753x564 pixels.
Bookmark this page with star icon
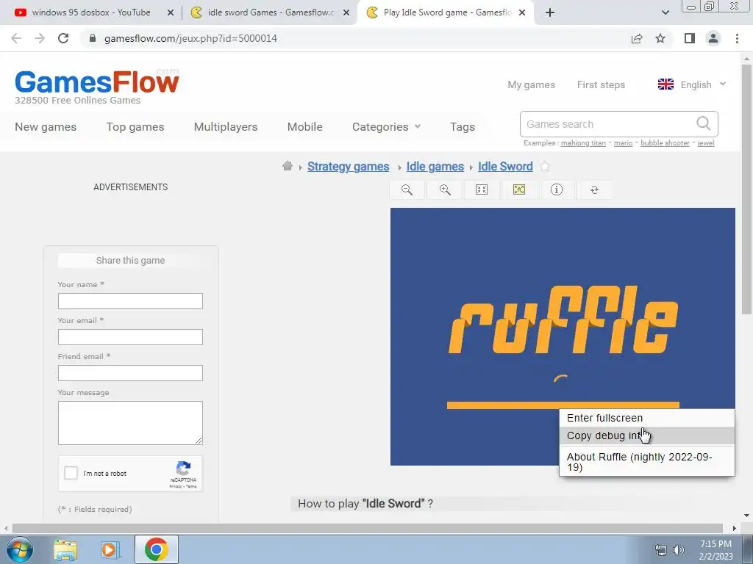tap(660, 38)
